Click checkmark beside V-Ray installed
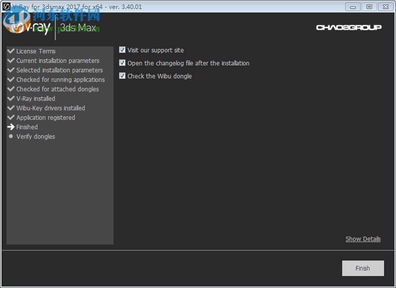Image resolution: width=396 pixels, height=288 pixels. (11, 98)
